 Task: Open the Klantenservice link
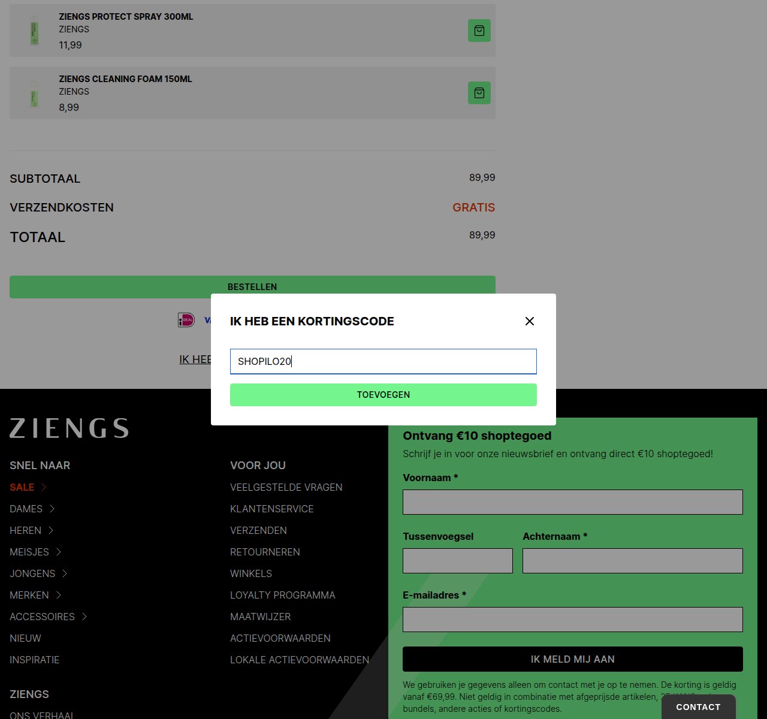tap(272, 509)
